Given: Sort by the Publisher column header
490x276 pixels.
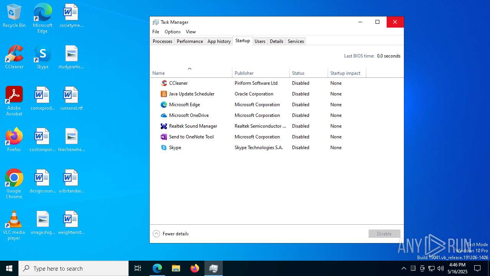Looking at the screenshot, I should click(261, 73).
